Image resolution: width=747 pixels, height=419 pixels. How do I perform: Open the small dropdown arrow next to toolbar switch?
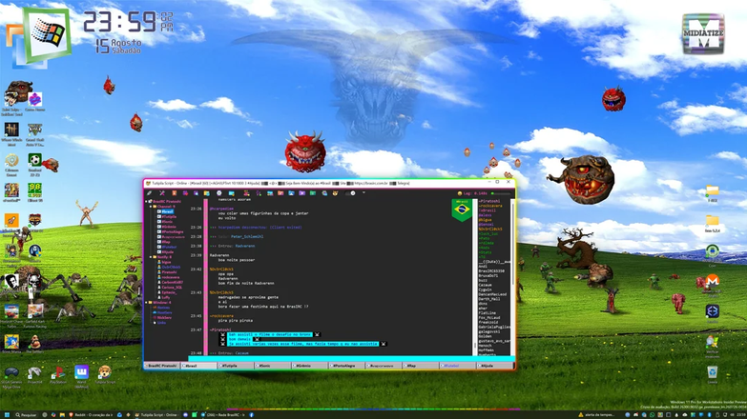(363, 192)
